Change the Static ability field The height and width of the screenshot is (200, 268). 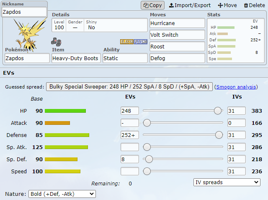[x=125, y=58]
